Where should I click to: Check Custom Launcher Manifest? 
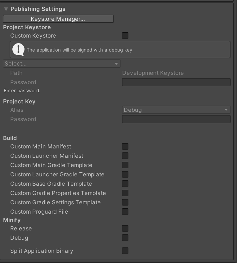coord(125,156)
